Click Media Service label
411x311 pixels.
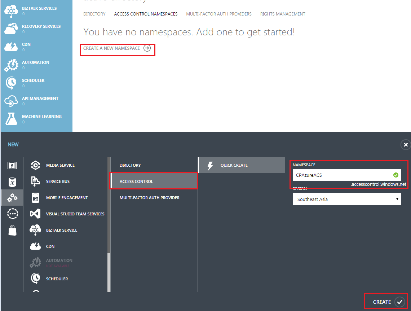(60, 165)
